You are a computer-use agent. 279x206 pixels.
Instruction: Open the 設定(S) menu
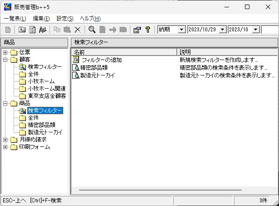coord(65,18)
